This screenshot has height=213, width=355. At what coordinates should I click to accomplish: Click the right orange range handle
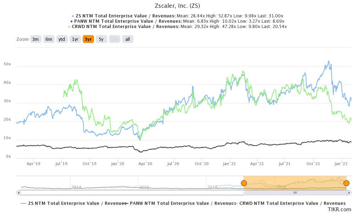point(346,183)
